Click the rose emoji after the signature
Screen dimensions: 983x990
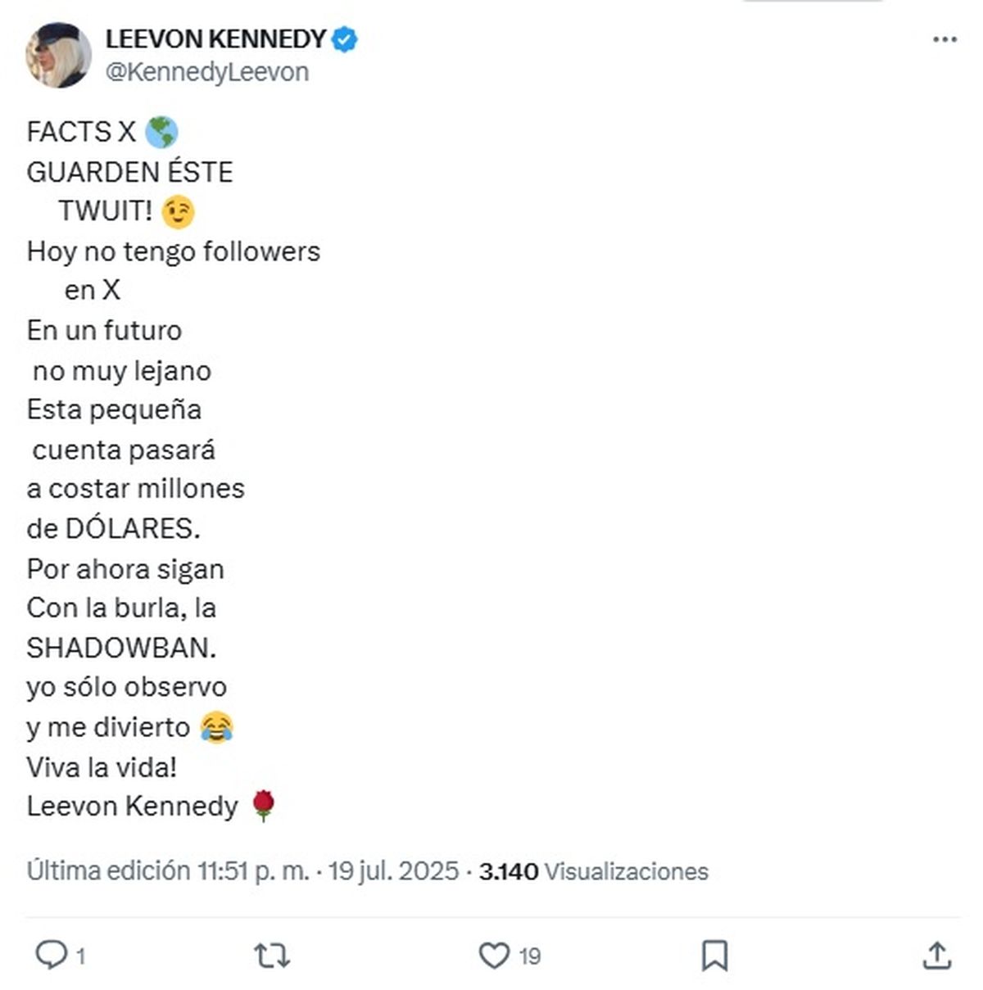pyautogui.click(x=263, y=806)
